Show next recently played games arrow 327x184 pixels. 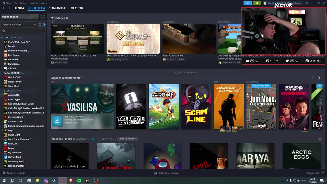[319, 78]
